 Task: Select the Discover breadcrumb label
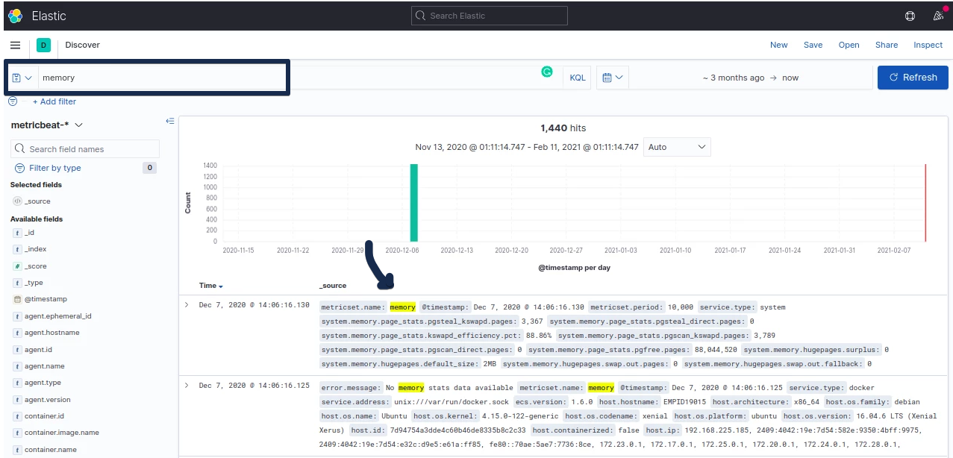(81, 45)
